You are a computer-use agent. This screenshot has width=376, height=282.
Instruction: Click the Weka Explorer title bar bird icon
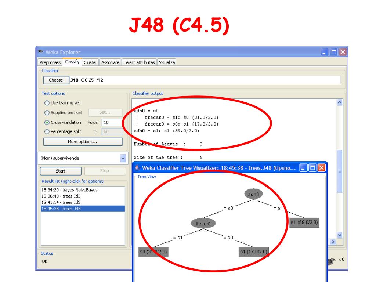[41, 52]
